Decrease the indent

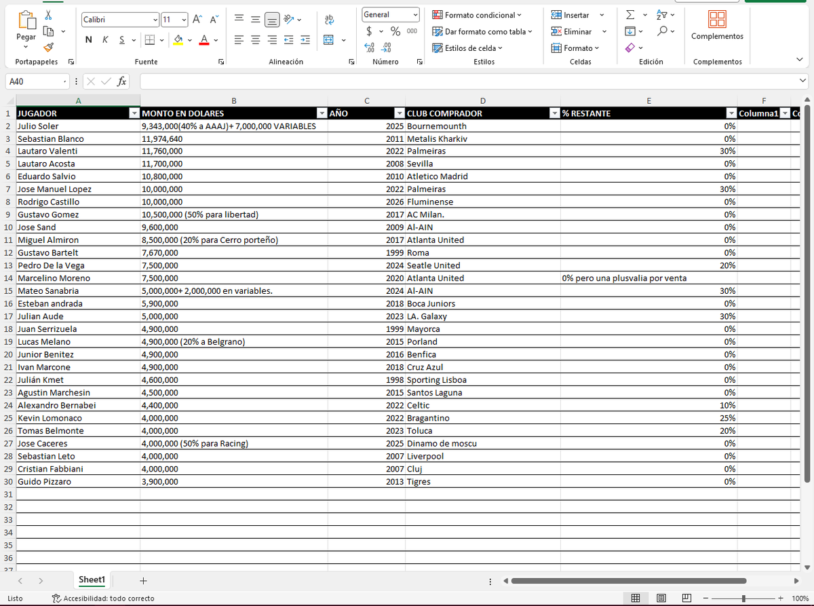click(x=288, y=40)
